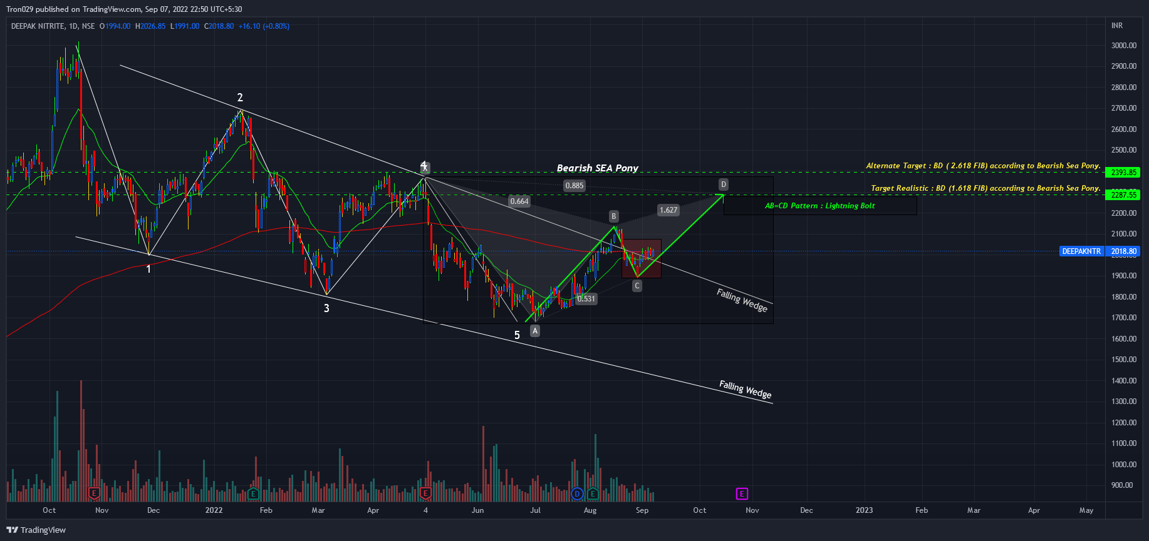Click the 900.00 price axis label

1122,485
